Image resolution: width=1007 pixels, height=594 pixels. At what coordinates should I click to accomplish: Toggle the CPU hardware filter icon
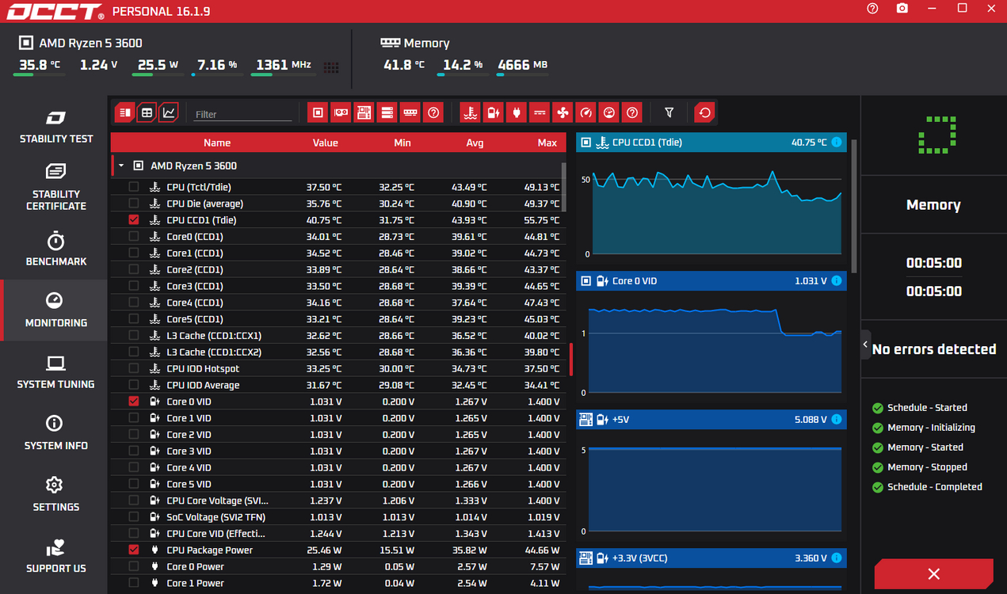(318, 113)
